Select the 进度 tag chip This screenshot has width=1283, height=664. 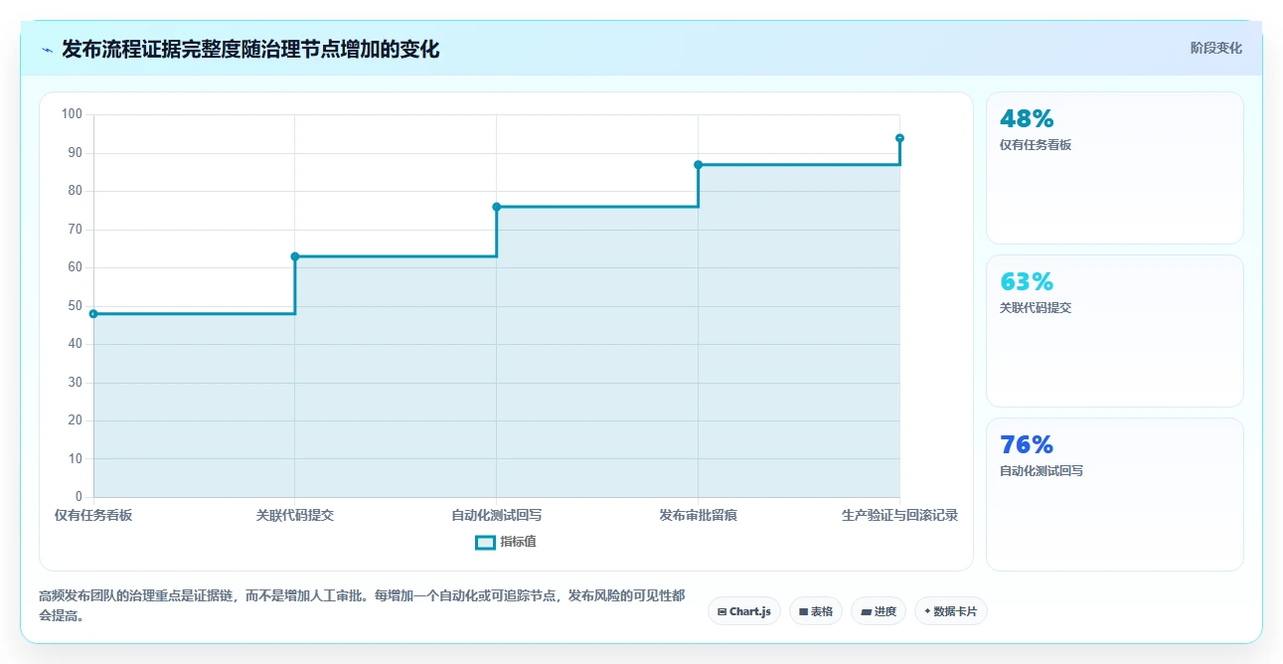point(879,611)
